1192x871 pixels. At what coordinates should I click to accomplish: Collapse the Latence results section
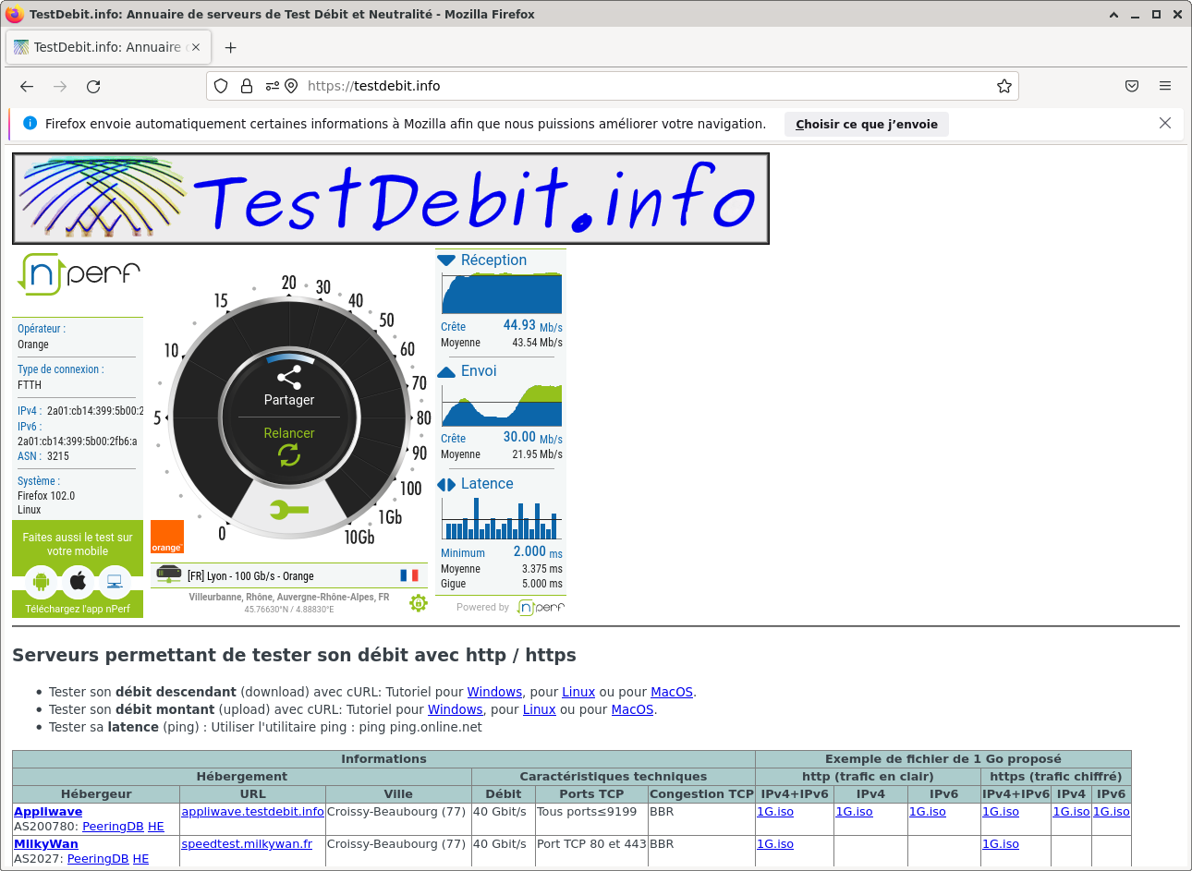445,483
